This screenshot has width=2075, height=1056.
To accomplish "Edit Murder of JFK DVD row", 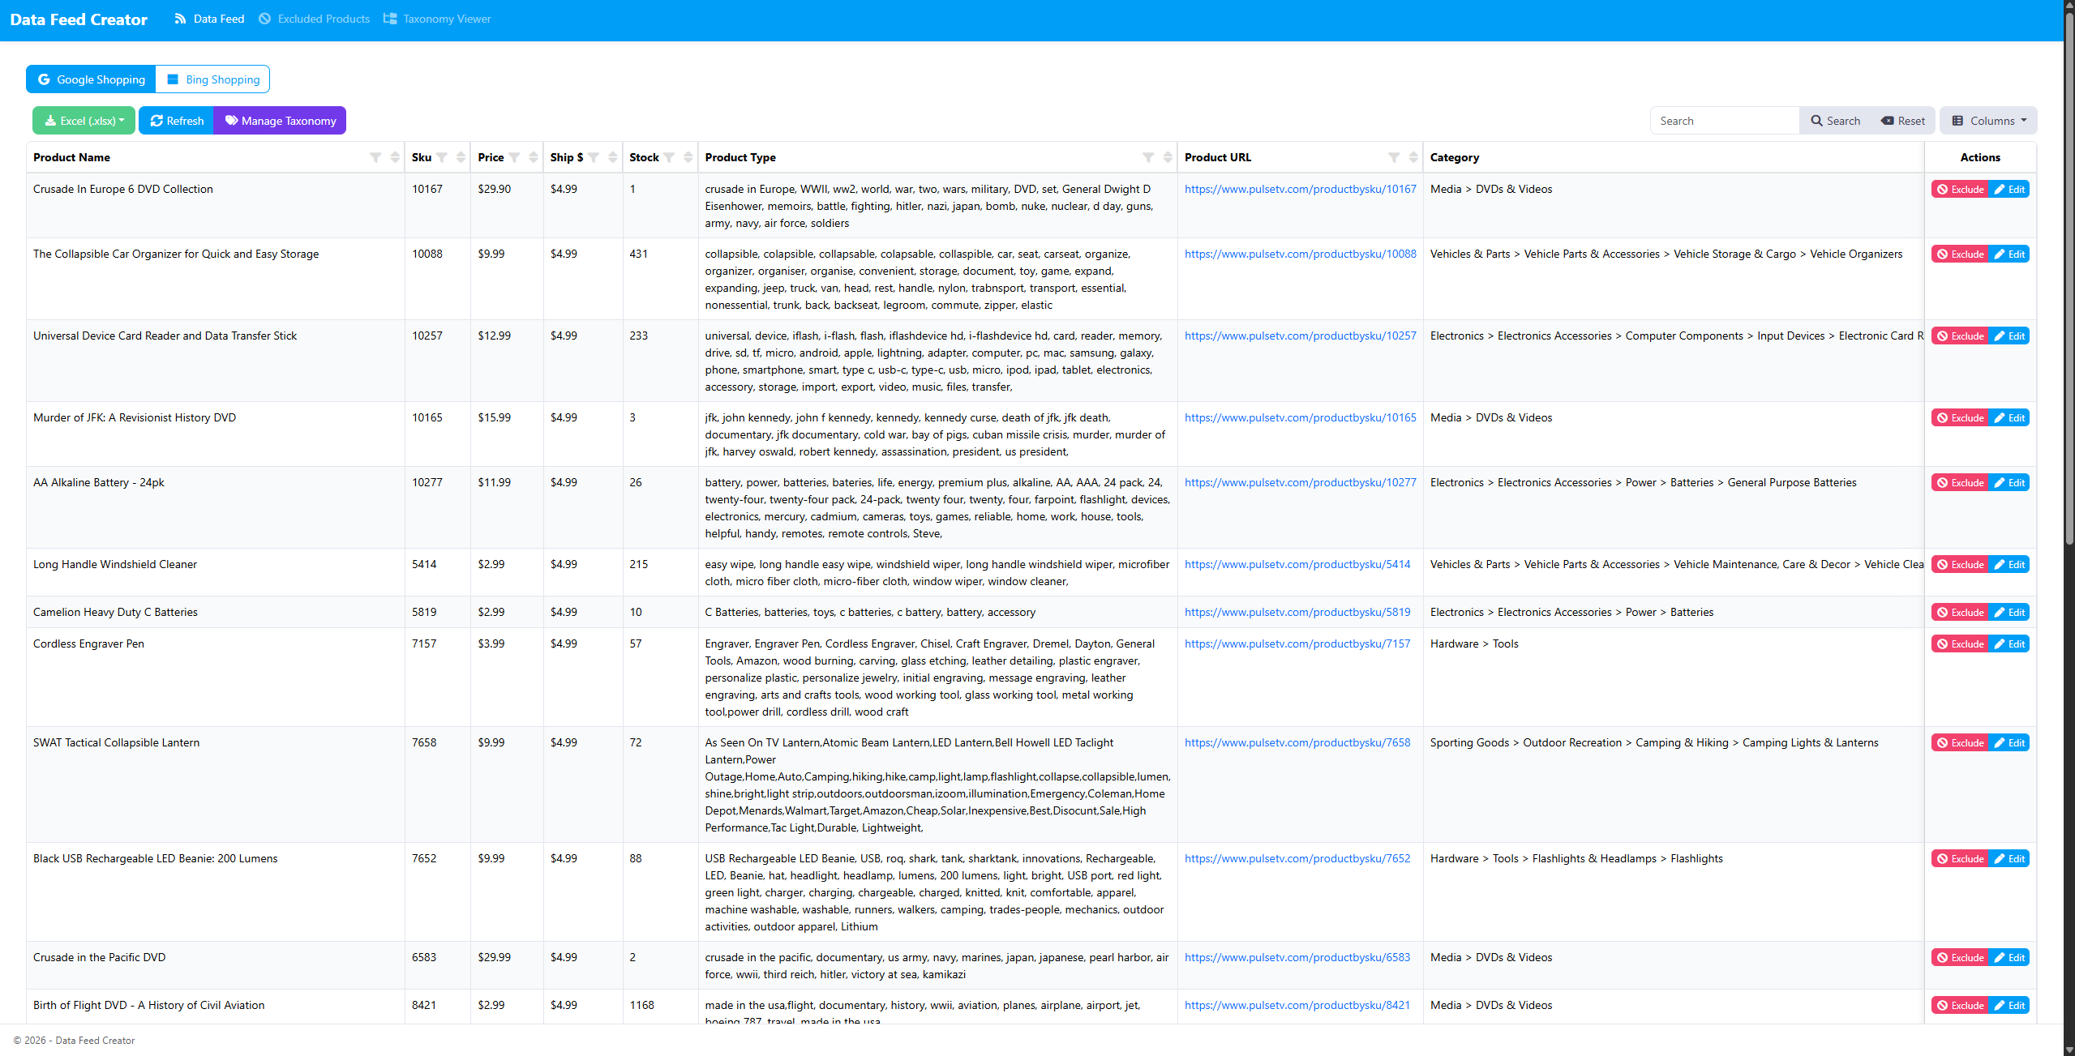I will pyautogui.click(x=2009, y=418).
